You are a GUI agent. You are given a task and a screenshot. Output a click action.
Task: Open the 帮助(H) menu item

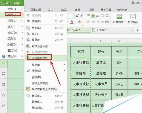(x=12, y=56)
